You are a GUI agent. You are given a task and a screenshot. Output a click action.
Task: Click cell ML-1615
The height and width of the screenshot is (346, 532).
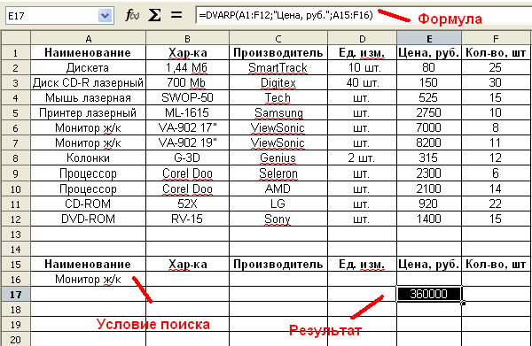tap(187, 112)
